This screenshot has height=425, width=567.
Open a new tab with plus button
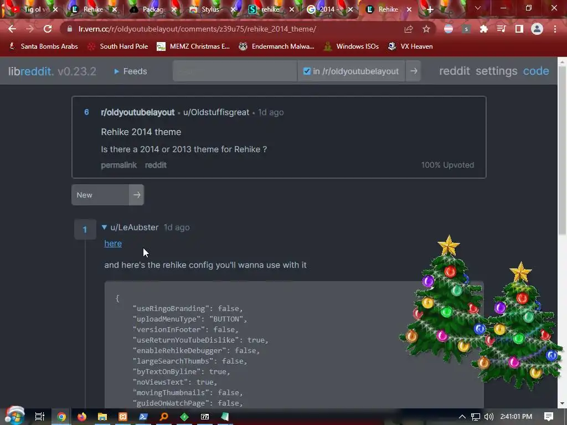[x=430, y=9]
